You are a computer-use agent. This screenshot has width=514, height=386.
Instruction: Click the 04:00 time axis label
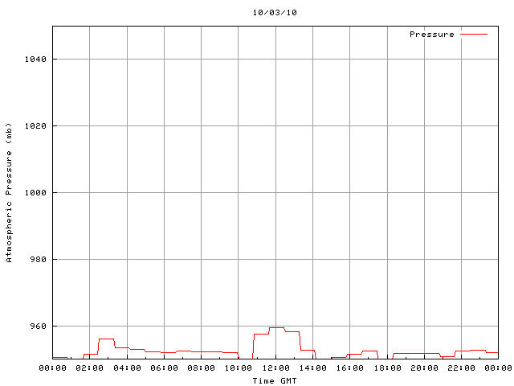coord(127,368)
